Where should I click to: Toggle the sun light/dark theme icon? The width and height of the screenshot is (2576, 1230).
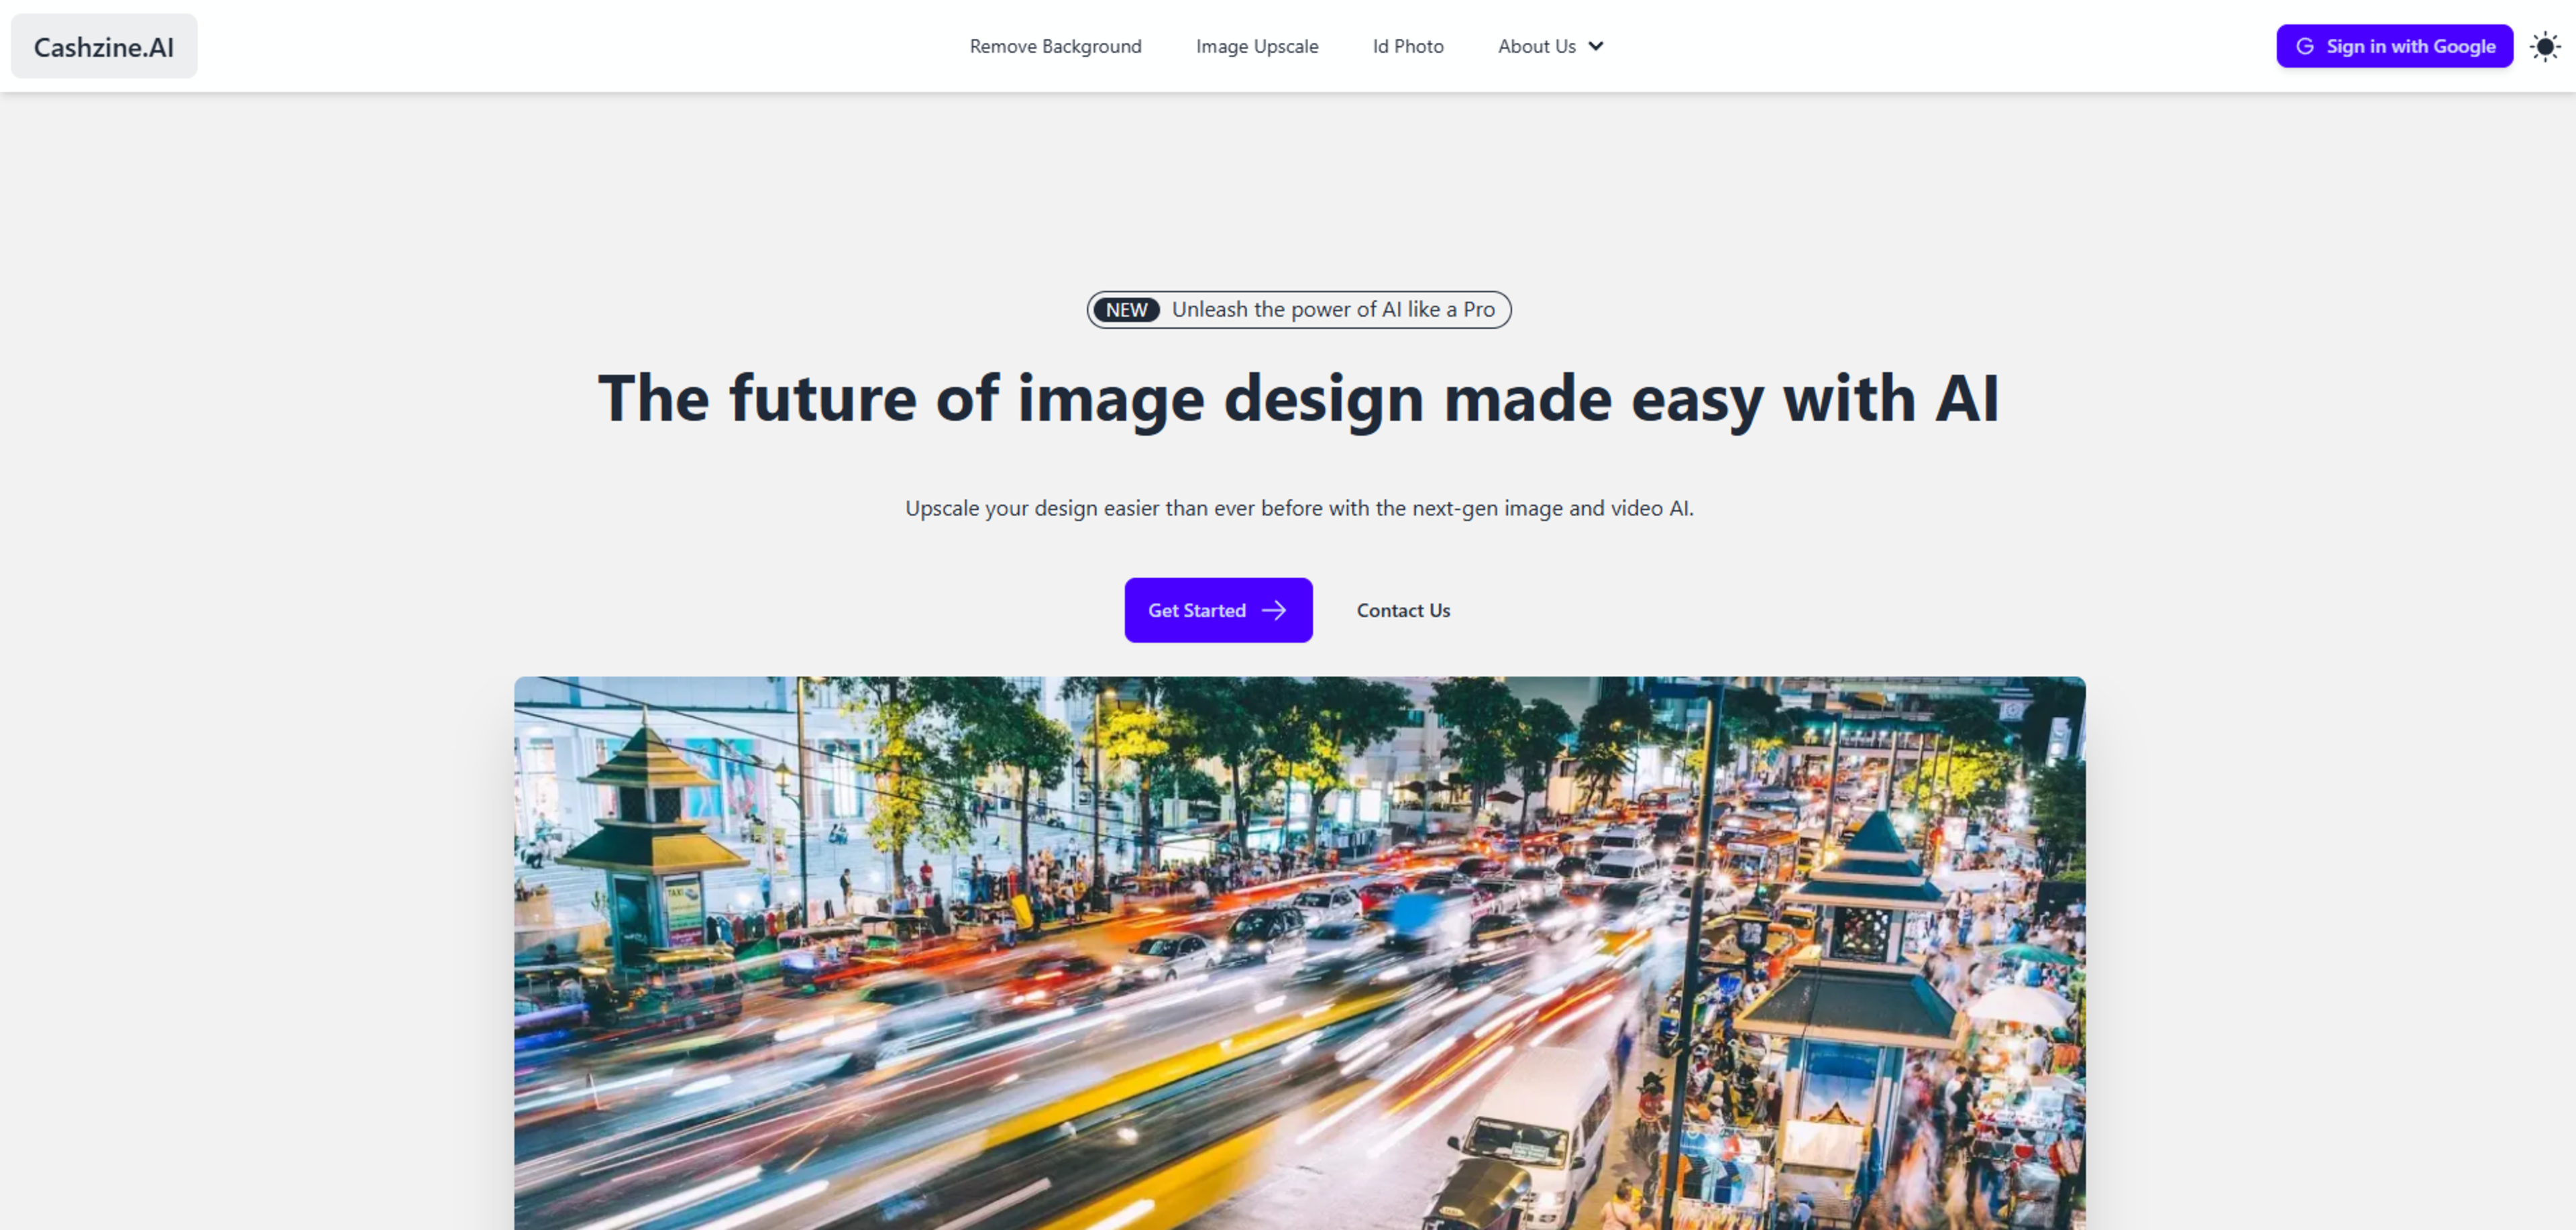(x=2544, y=46)
